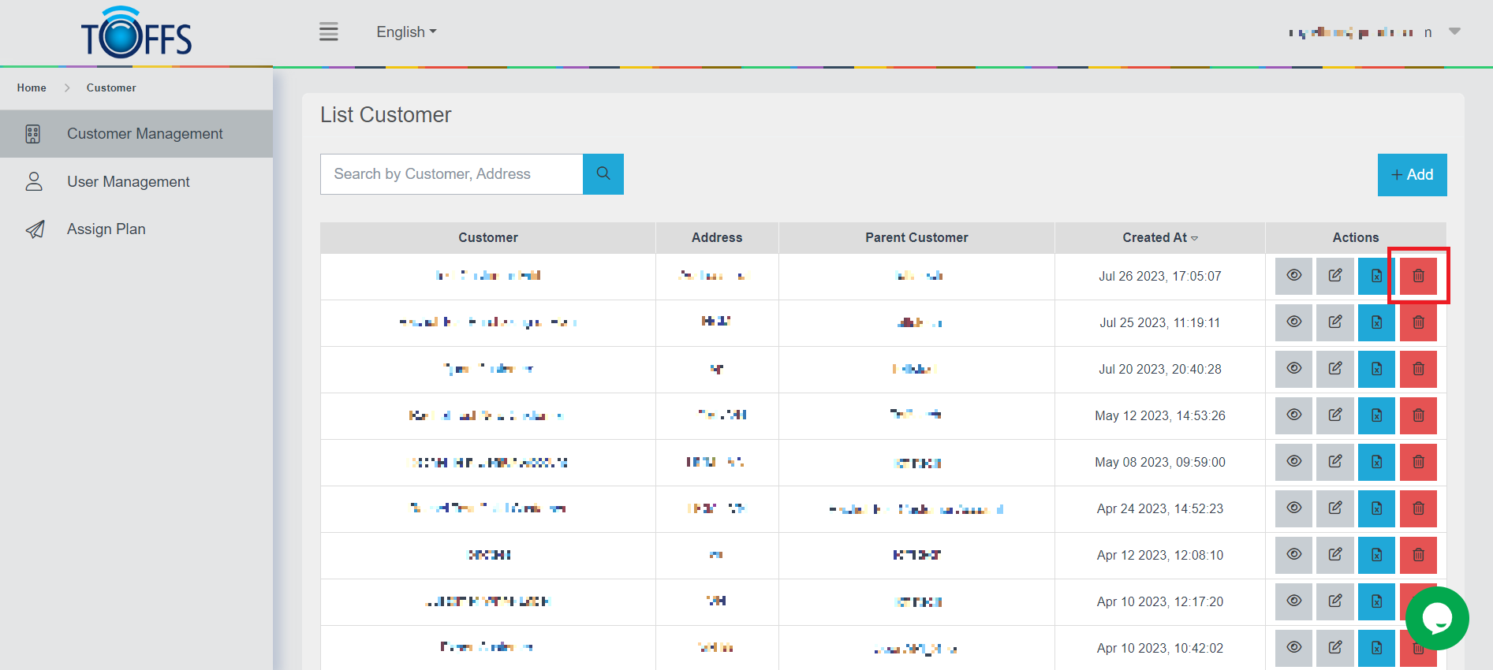Viewport: 1493px width, 670px height.
Task: Click the export file icon for Jul 25 2023 row
Action: pos(1376,322)
